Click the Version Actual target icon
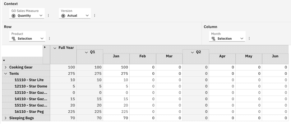The image size is (291, 124). (63, 16)
